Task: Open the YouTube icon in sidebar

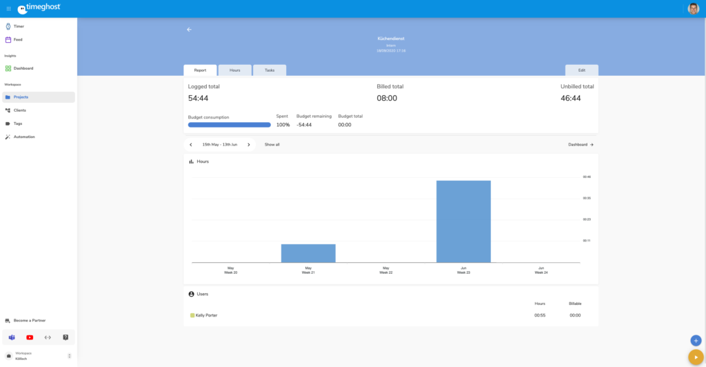Action: click(x=30, y=337)
